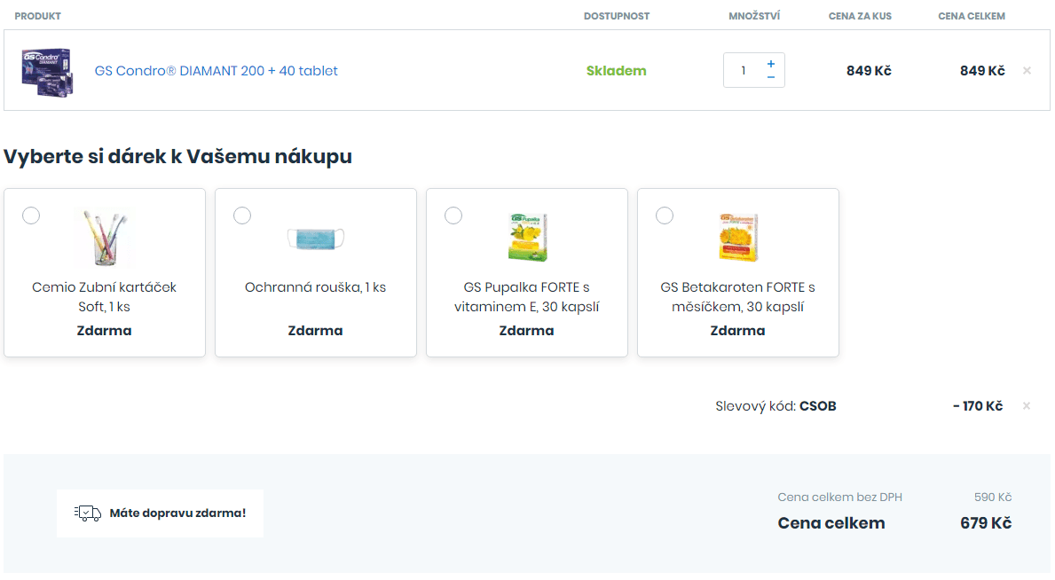Click the GS Condro product thumbnail
Viewport: 1055px width, 580px height.
(46, 72)
